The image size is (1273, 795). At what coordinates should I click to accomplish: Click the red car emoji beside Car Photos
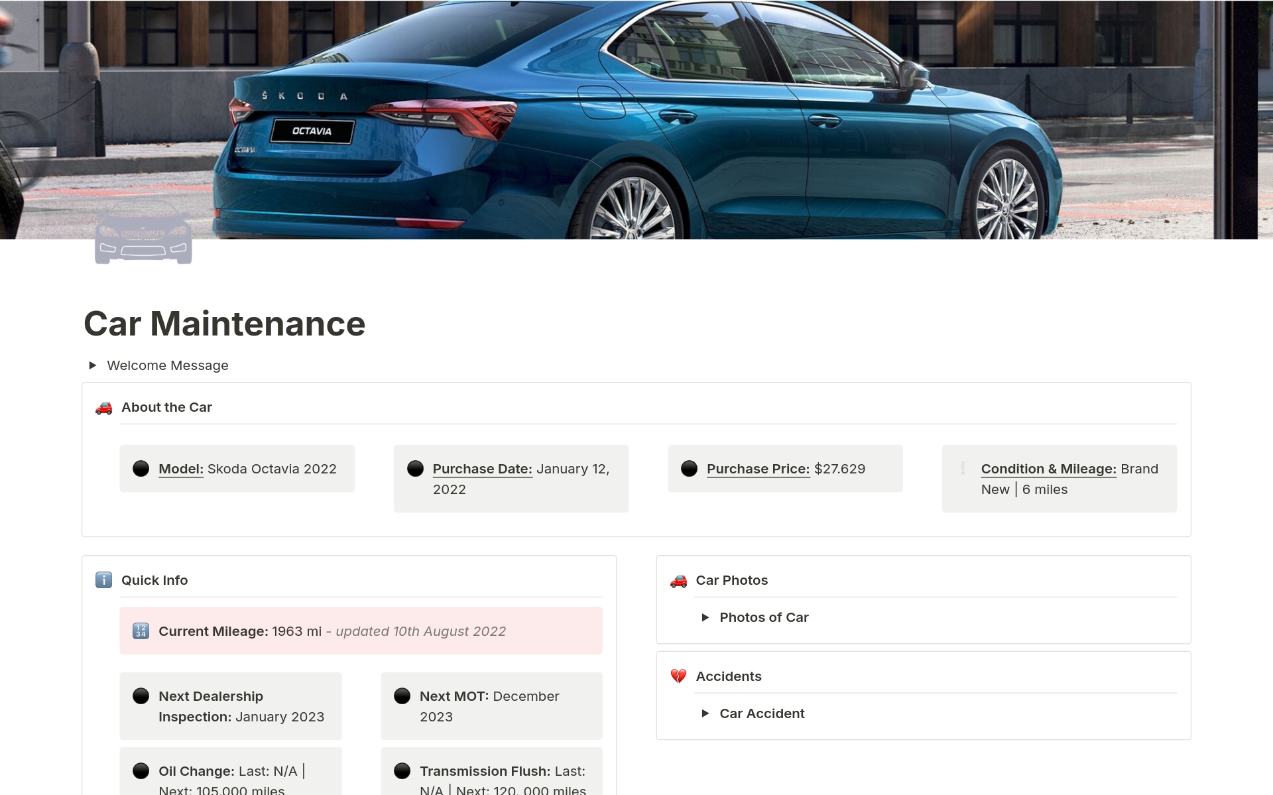[678, 581]
